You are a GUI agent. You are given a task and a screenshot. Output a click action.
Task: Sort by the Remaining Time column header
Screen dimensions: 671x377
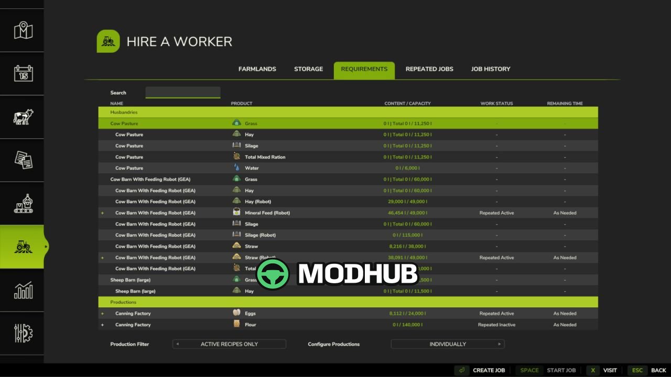pyautogui.click(x=565, y=104)
